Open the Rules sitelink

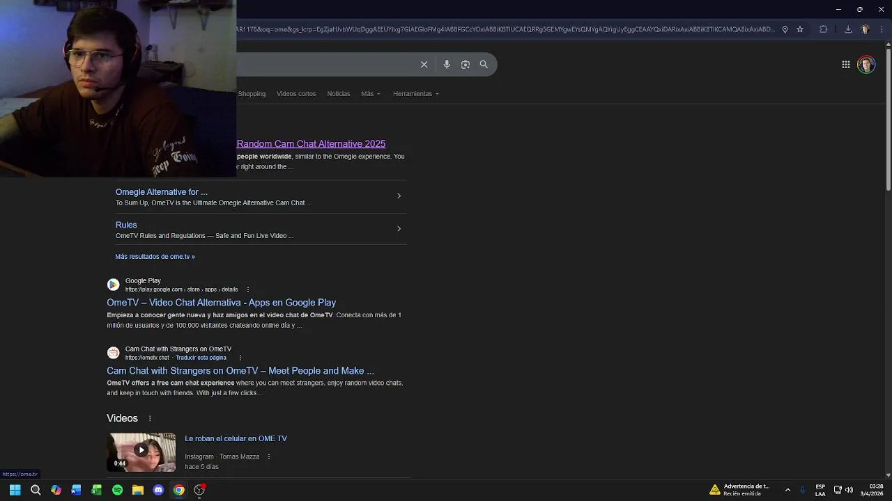[x=126, y=225]
